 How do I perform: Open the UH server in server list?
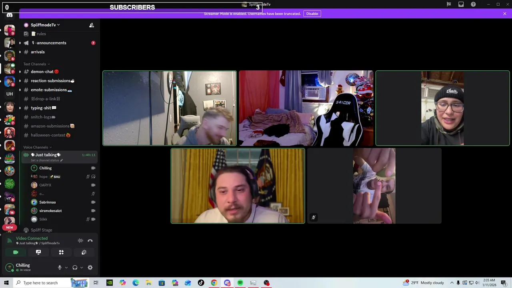click(x=10, y=94)
